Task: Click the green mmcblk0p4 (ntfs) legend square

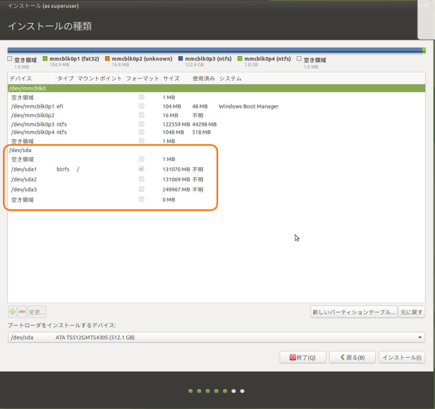Action: click(240, 59)
